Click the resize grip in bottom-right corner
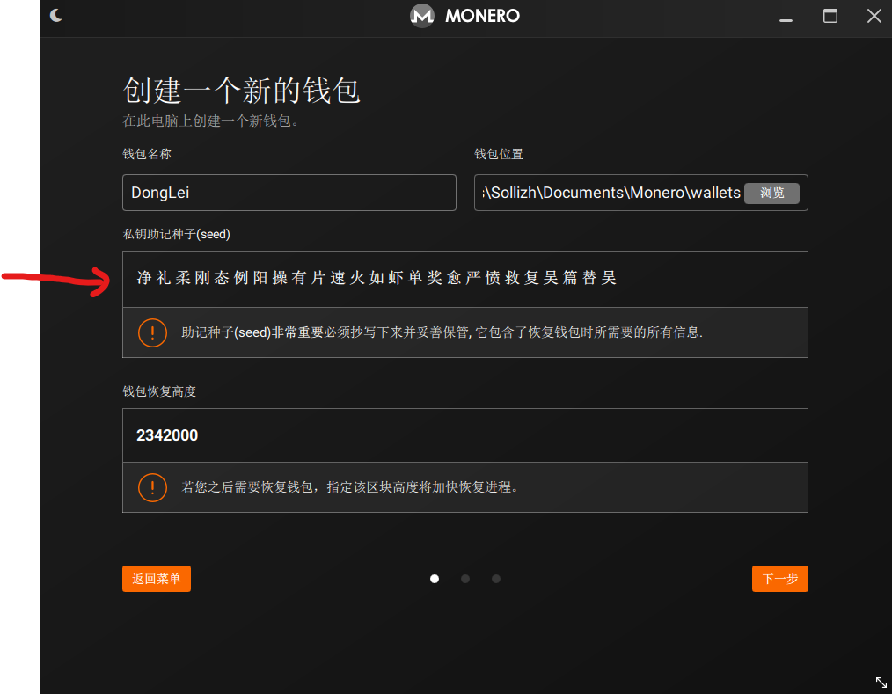The width and height of the screenshot is (892, 694). (x=881, y=682)
